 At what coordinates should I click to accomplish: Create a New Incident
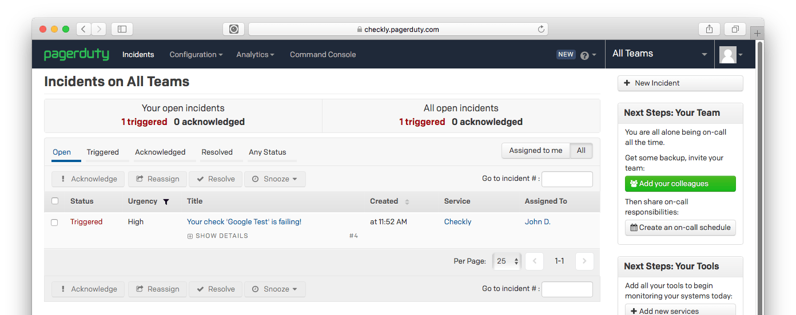(x=680, y=83)
